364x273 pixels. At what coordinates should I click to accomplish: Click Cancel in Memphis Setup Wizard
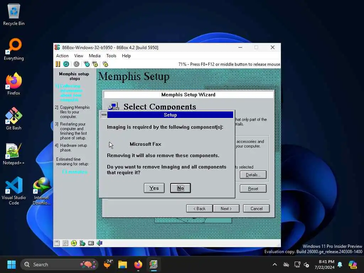pyautogui.click(x=256, y=208)
